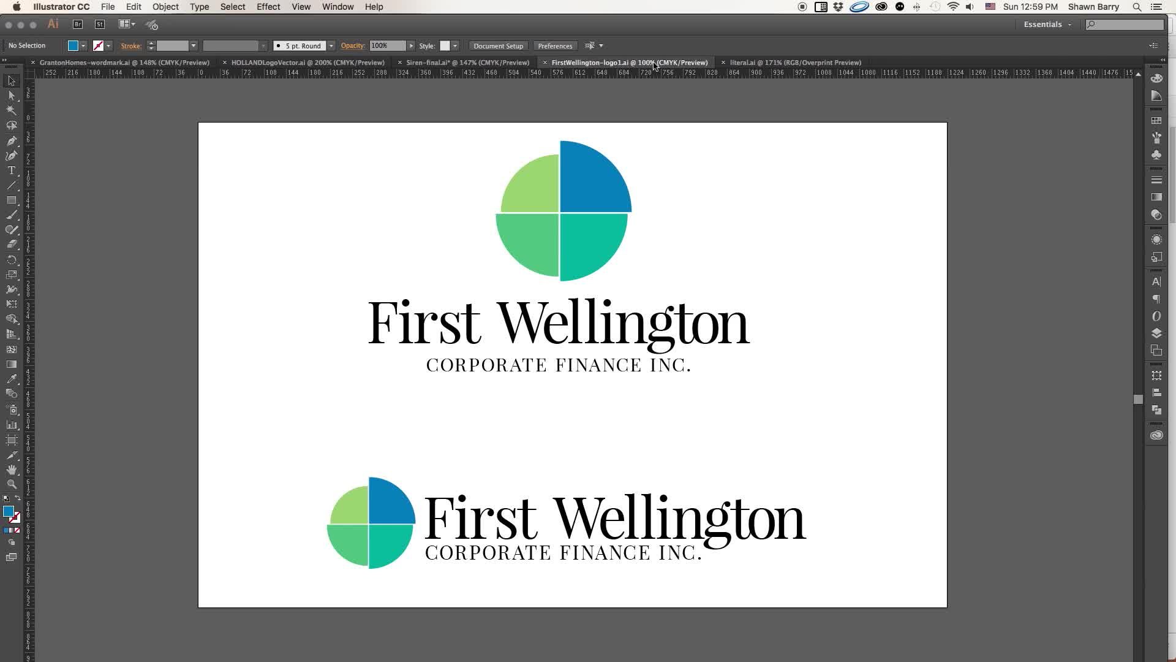Open the Effect menu
Screen dimensions: 1176x662
tap(268, 7)
